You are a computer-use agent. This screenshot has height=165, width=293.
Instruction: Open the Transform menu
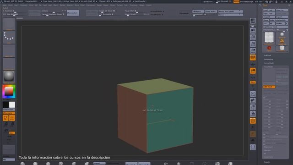click(x=134, y=5)
